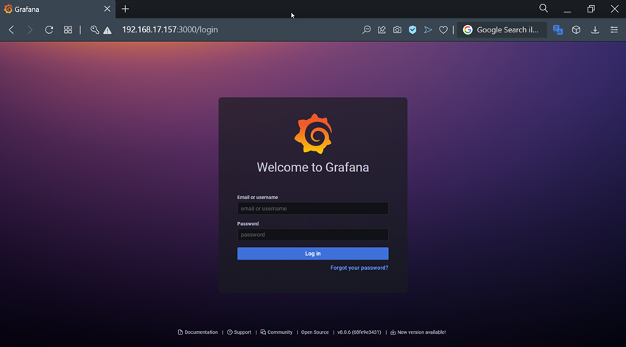Viewport: 626px width, 347px height.
Task: Open the browser settings sliders menu
Action: [614, 30]
